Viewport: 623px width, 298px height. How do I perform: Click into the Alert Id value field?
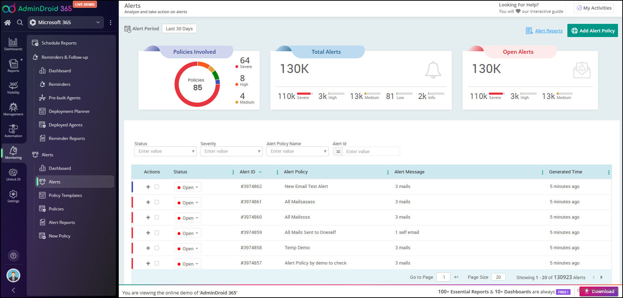click(371, 152)
